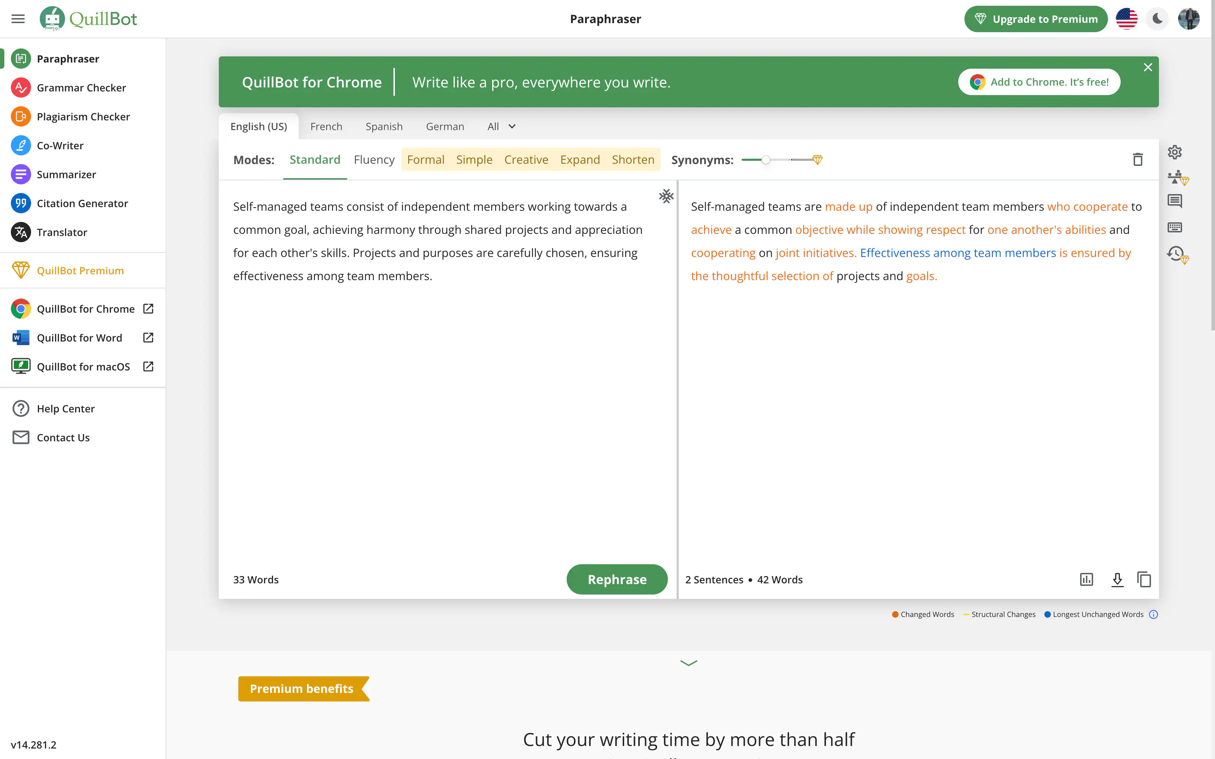Toggle dark mode moon icon
This screenshot has width=1215, height=759.
point(1158,19)
